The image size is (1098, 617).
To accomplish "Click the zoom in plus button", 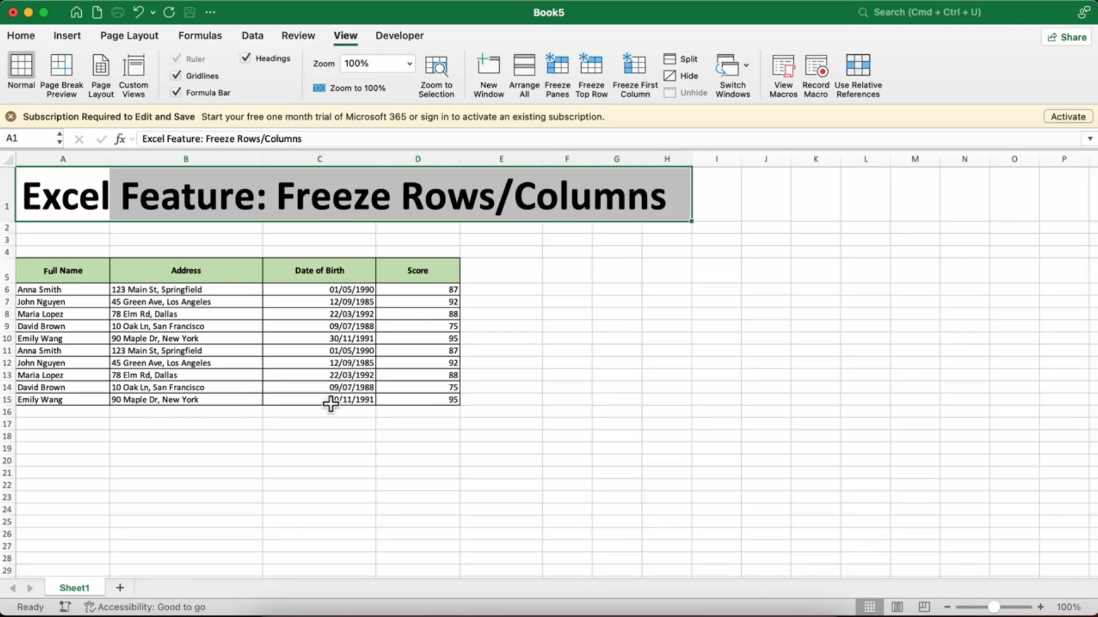I will coord(1040,607).
